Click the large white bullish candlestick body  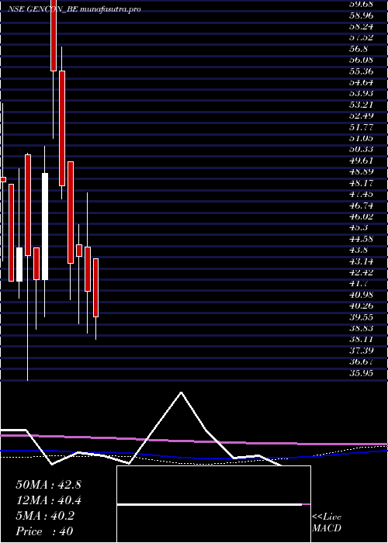click(x=45, y=227)
